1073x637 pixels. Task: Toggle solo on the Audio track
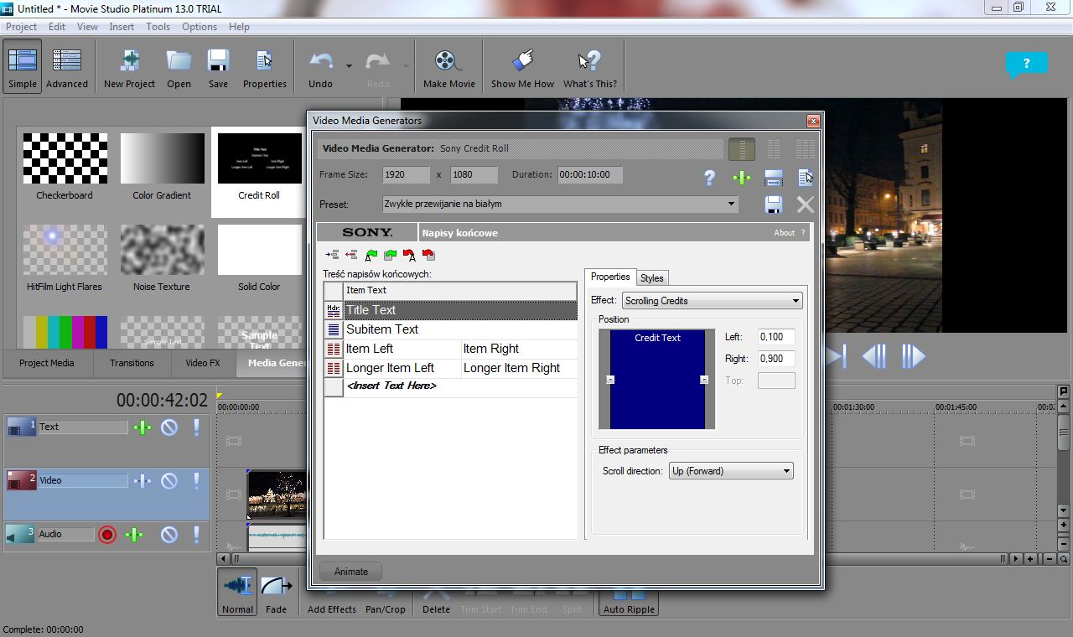pos(197,535)
